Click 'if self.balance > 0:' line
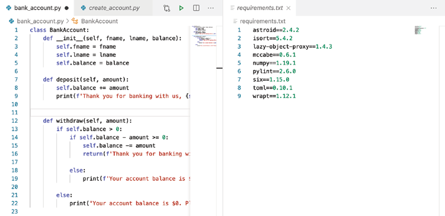The height and width of the screenshot is (216, 445). [89, 129]
